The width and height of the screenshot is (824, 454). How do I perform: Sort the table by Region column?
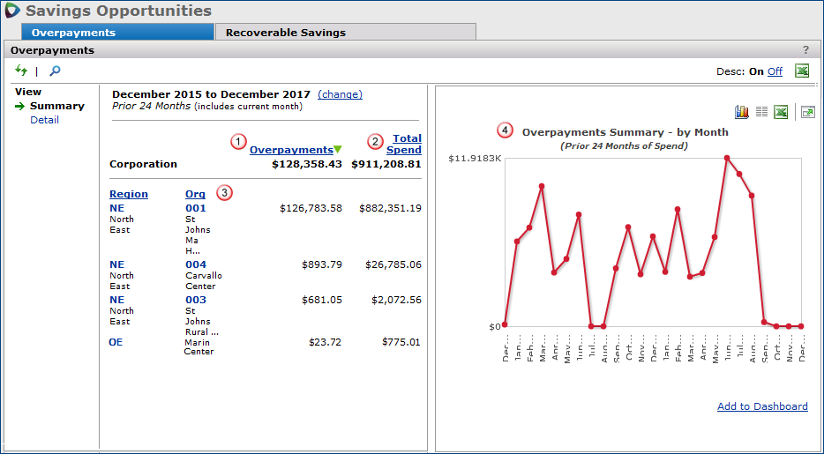[x=129, y=194]
